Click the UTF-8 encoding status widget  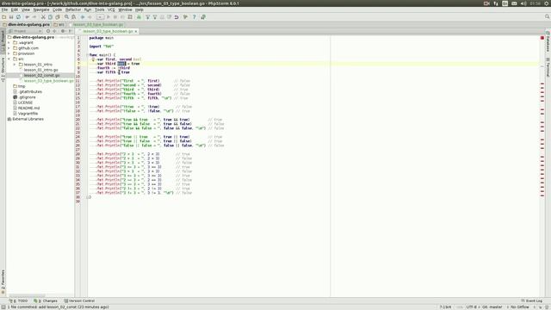click(x=472, y=307)
